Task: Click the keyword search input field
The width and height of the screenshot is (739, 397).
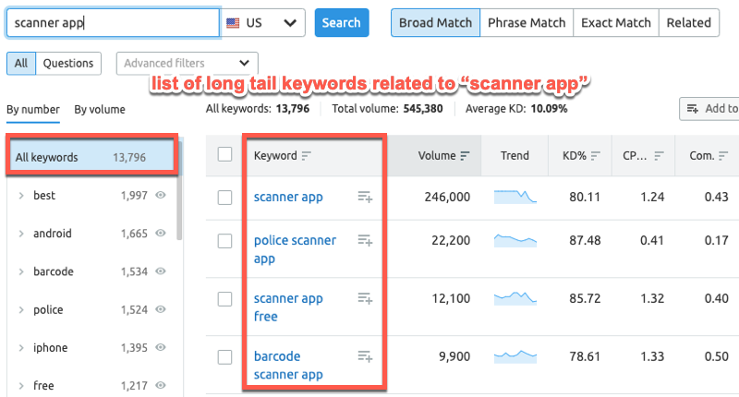Action: point(113,22)
